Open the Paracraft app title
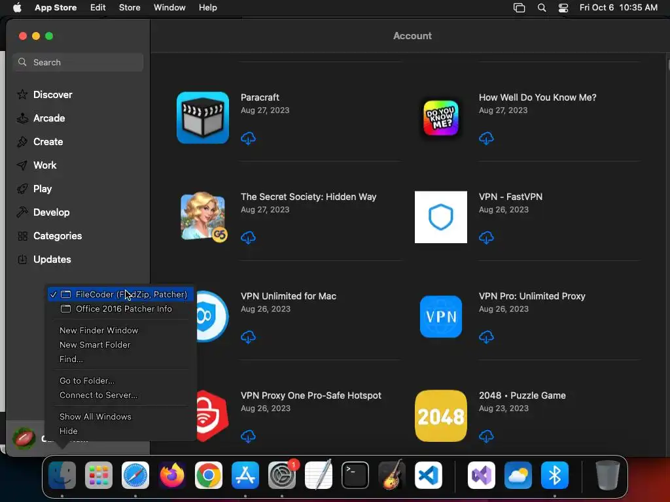 (x=260, y=97)
